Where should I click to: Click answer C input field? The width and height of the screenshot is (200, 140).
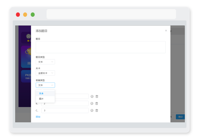[65, 110]
